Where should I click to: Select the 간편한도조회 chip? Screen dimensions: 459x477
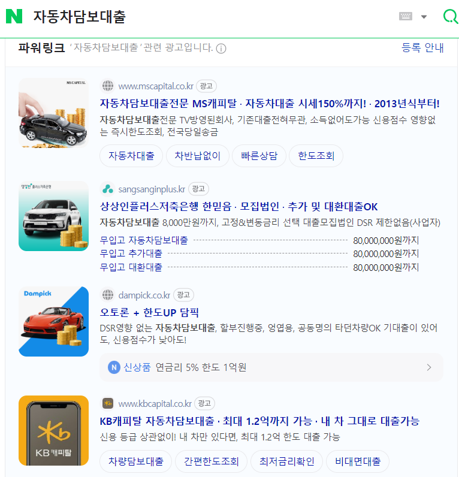click(211, 461)
